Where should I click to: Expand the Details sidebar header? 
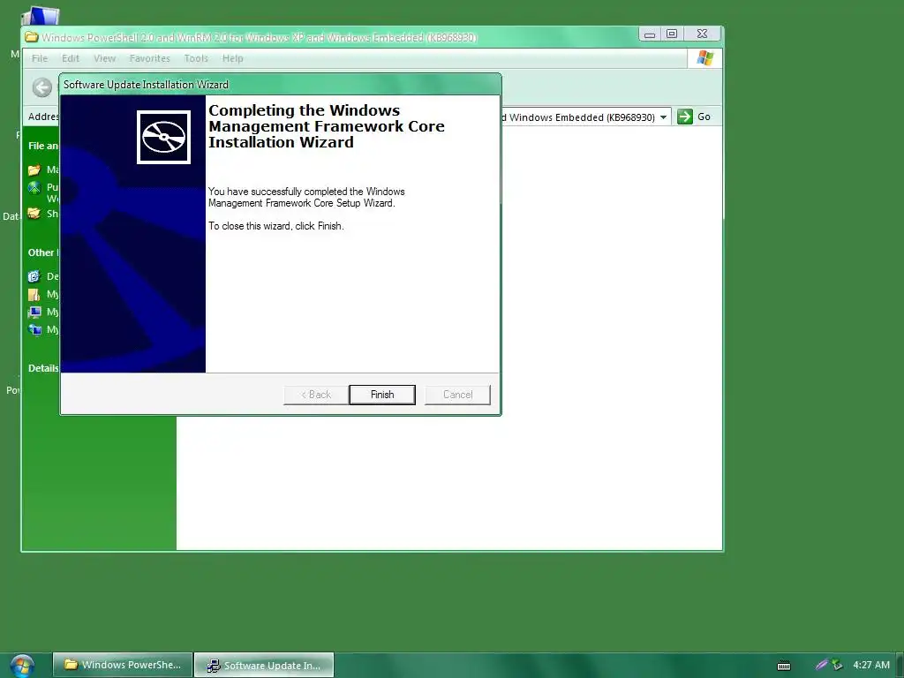point(43,368)
